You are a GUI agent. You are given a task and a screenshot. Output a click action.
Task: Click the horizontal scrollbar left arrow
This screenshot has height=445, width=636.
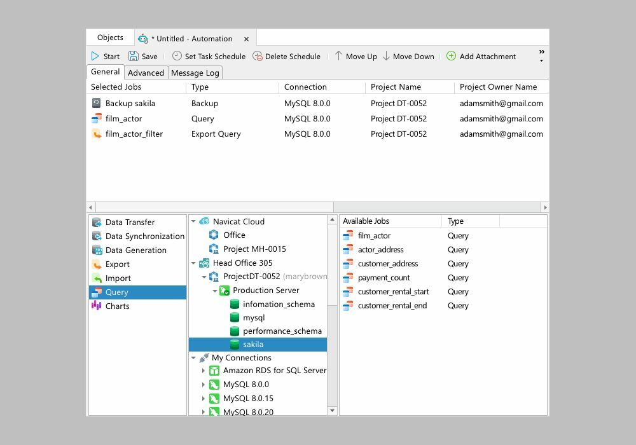[90, 207]
